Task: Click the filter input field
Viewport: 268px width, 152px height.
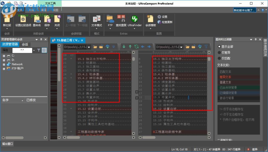Action: coord(22,50)
